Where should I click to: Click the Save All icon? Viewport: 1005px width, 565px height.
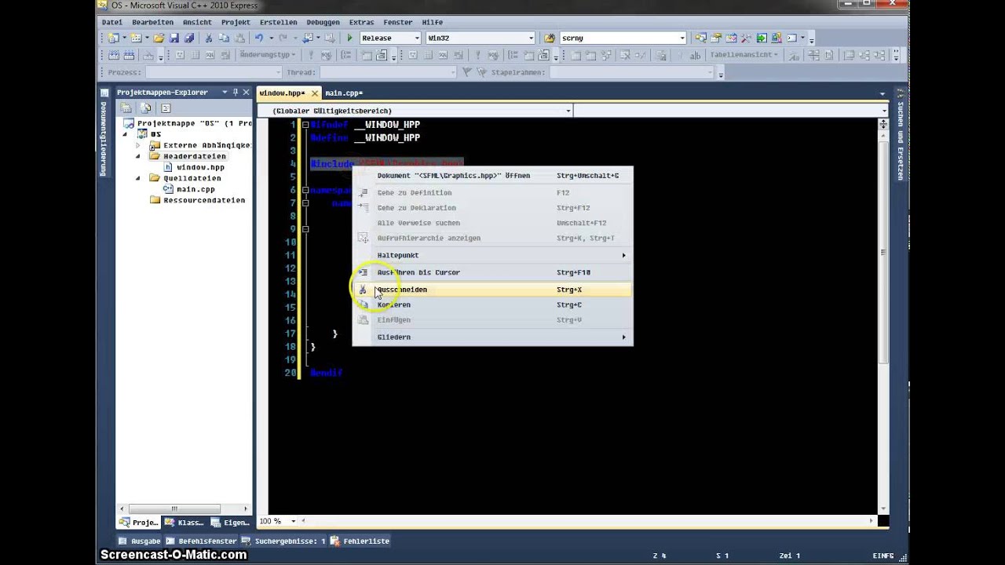pos(188,38)
